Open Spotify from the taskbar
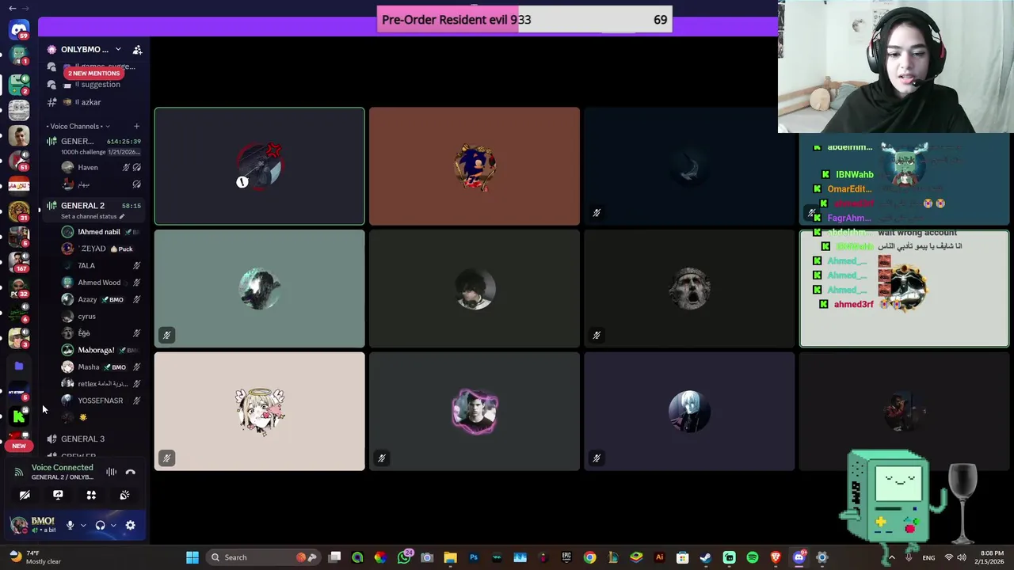 pyautogui.click(x=753, y=557)
